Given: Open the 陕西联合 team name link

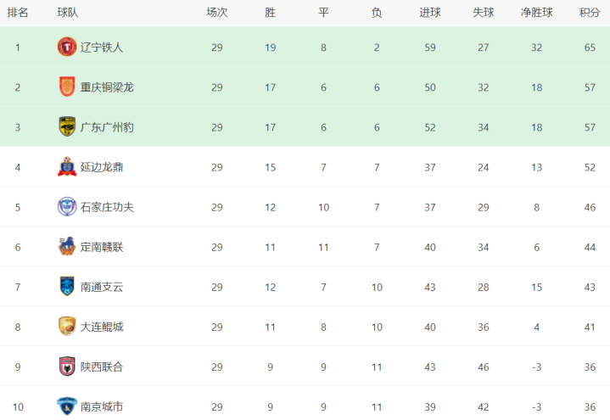Looking at the screenshot, I should (102, 367).
